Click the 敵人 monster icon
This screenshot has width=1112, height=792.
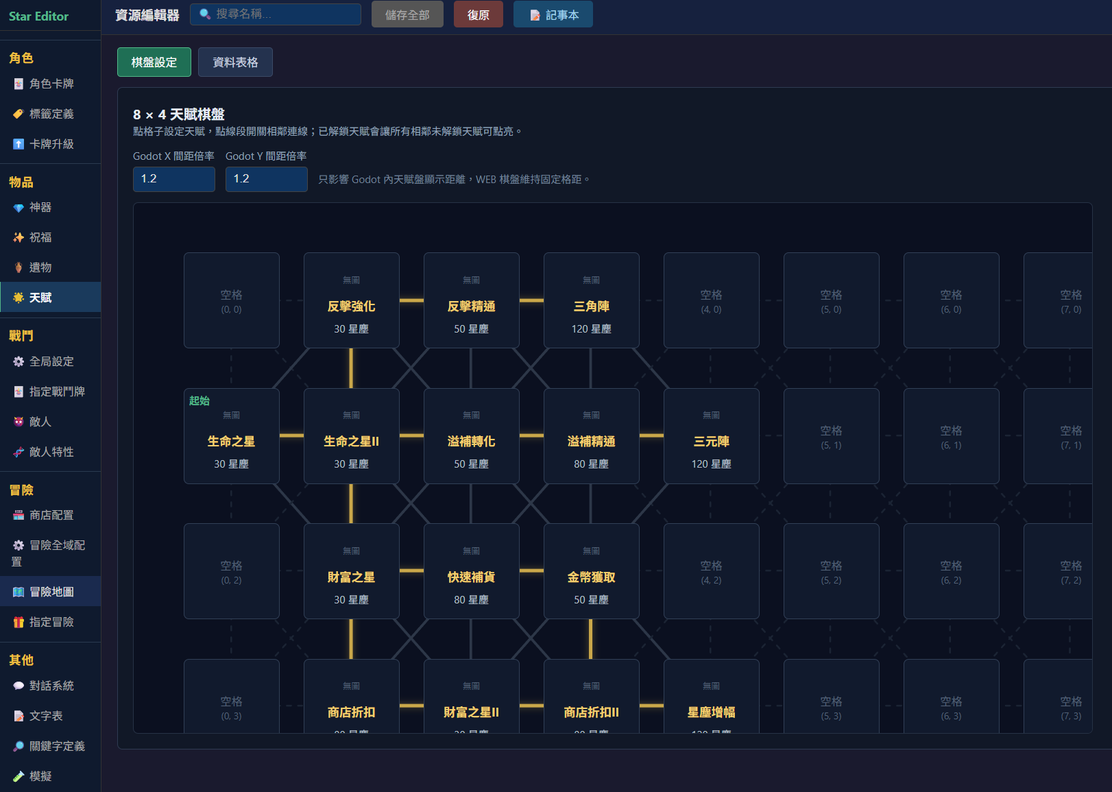pos(19,422)
